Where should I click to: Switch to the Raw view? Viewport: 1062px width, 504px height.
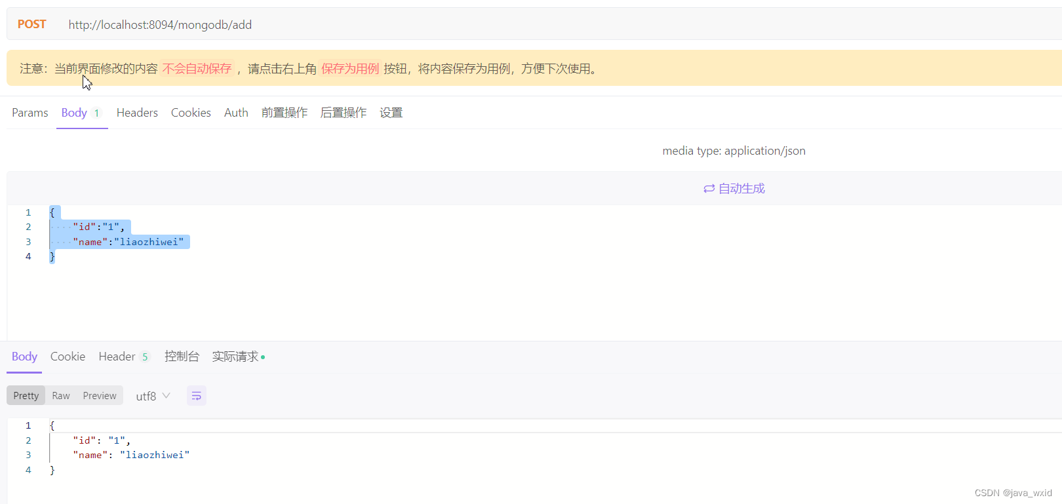point(61,396)
